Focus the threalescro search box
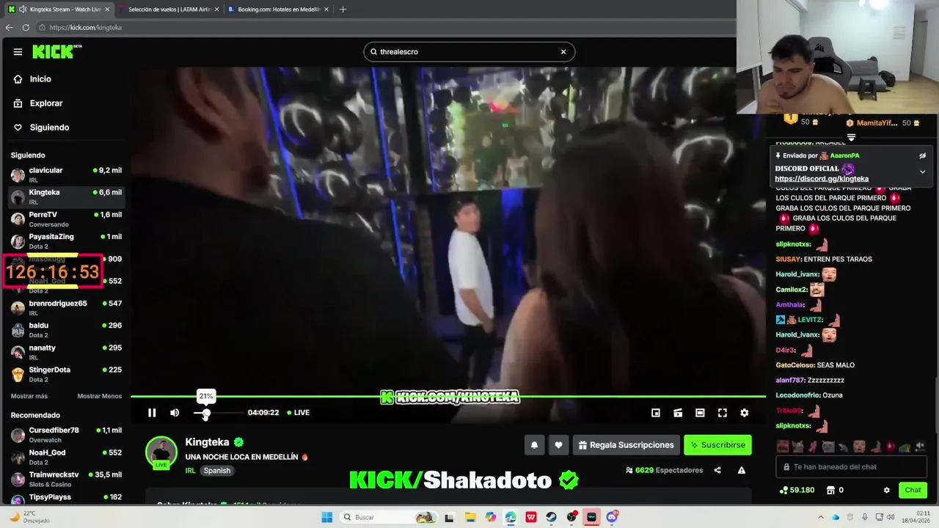Screen dimensions: 939x528 point(469,52)
